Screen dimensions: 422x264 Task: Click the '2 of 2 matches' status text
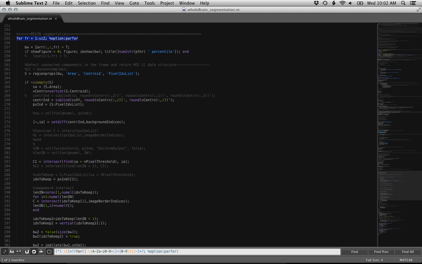tap(13, 260)
